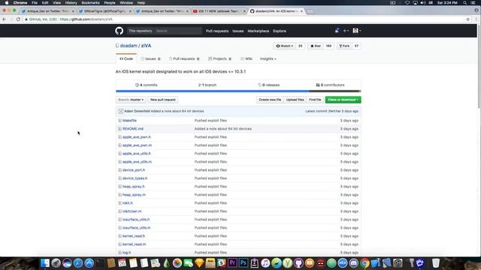Open Trash in the dock
Image resolution: width=481 pixels, height=270 pixels.
(x=436, y=263)
